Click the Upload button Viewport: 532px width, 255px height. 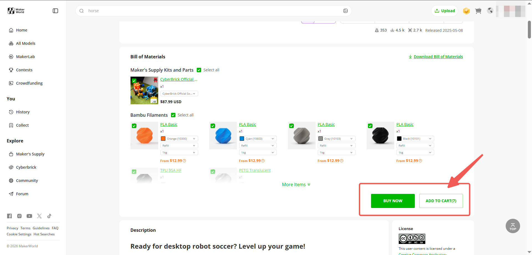tap(445, 11)
